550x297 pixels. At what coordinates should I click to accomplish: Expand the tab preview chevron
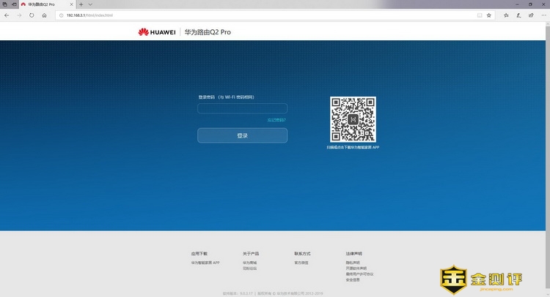coord(90,4)
